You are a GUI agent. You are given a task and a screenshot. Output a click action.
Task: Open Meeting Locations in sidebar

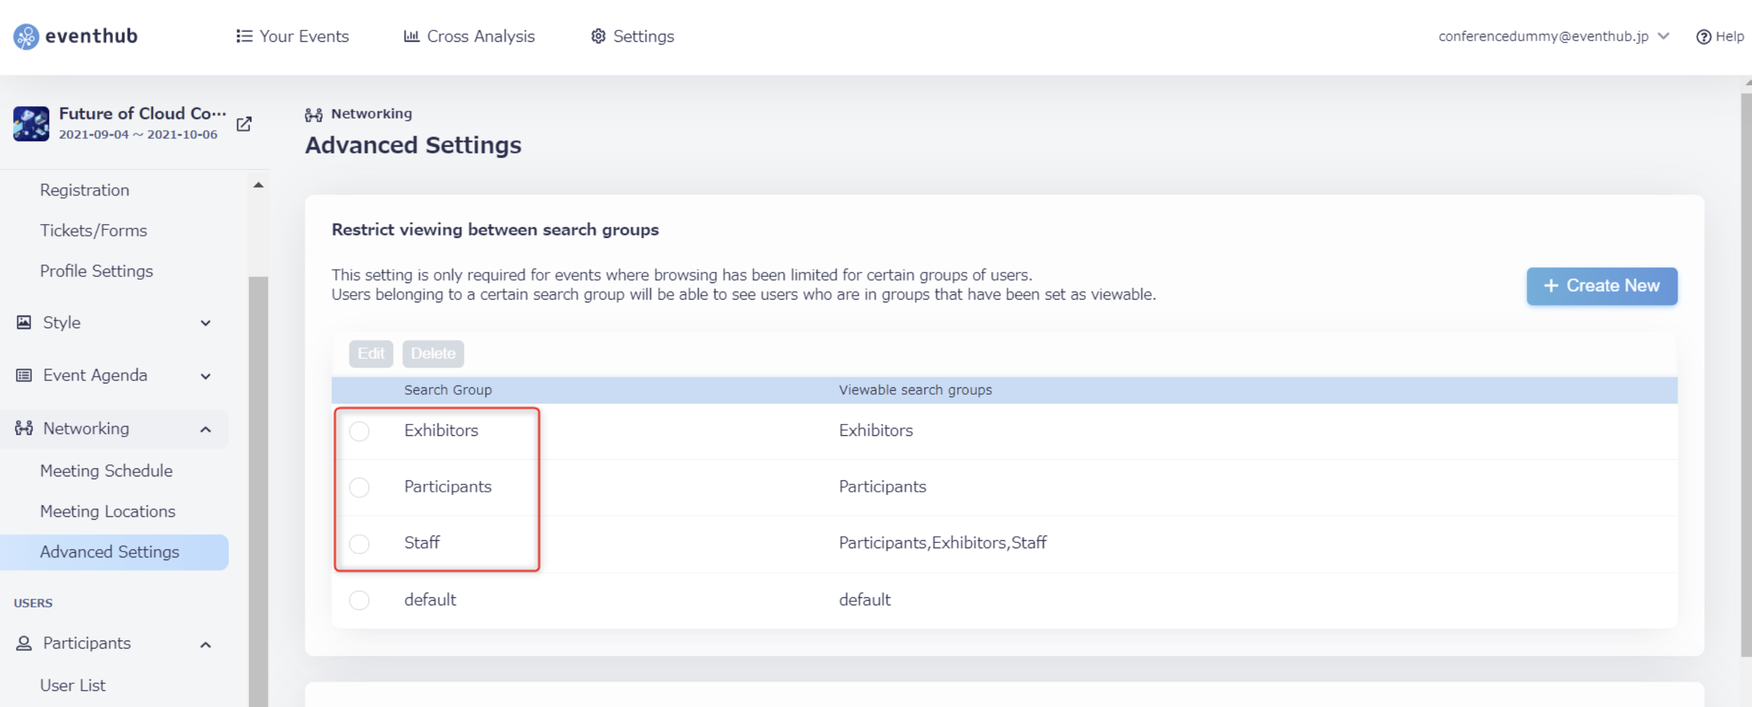point(108,512)
